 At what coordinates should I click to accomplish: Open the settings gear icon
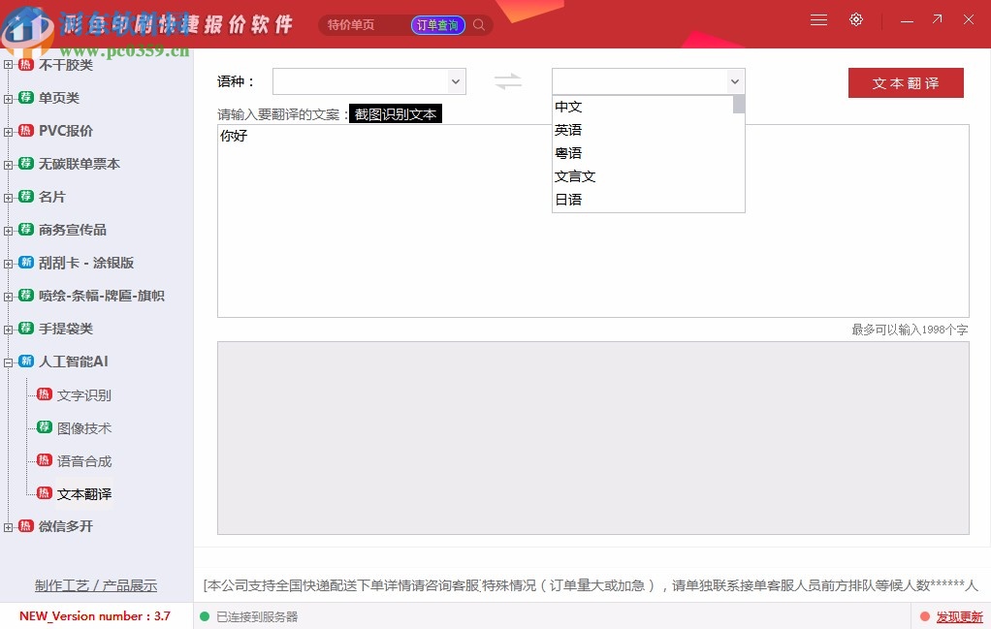pos(856,19)
